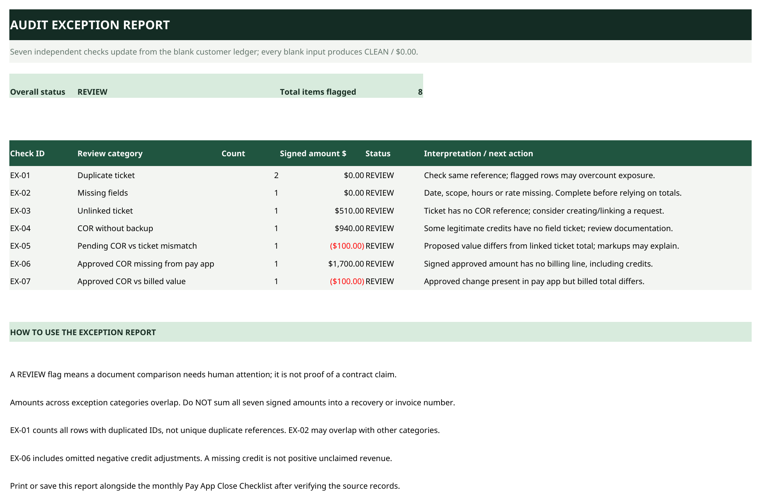Image resolution: width=761 pixels, height=500 pixels.
Task: Select the EX-04 check ID cell
Action: click(20, 228)
